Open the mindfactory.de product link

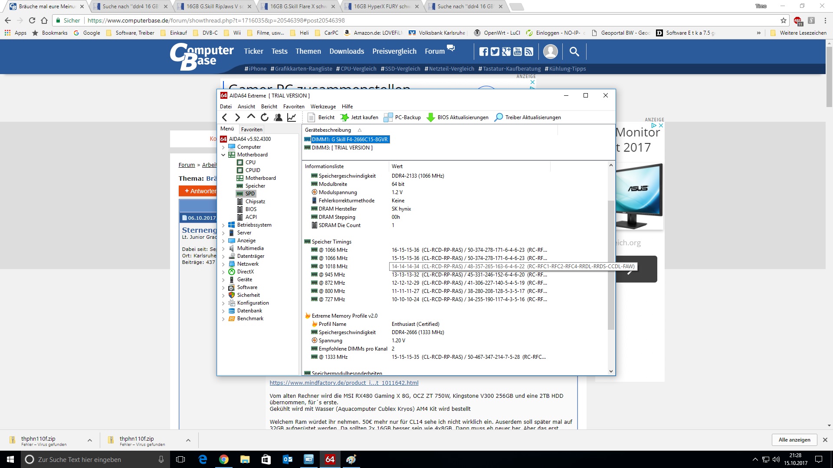(x=344, y=383)
